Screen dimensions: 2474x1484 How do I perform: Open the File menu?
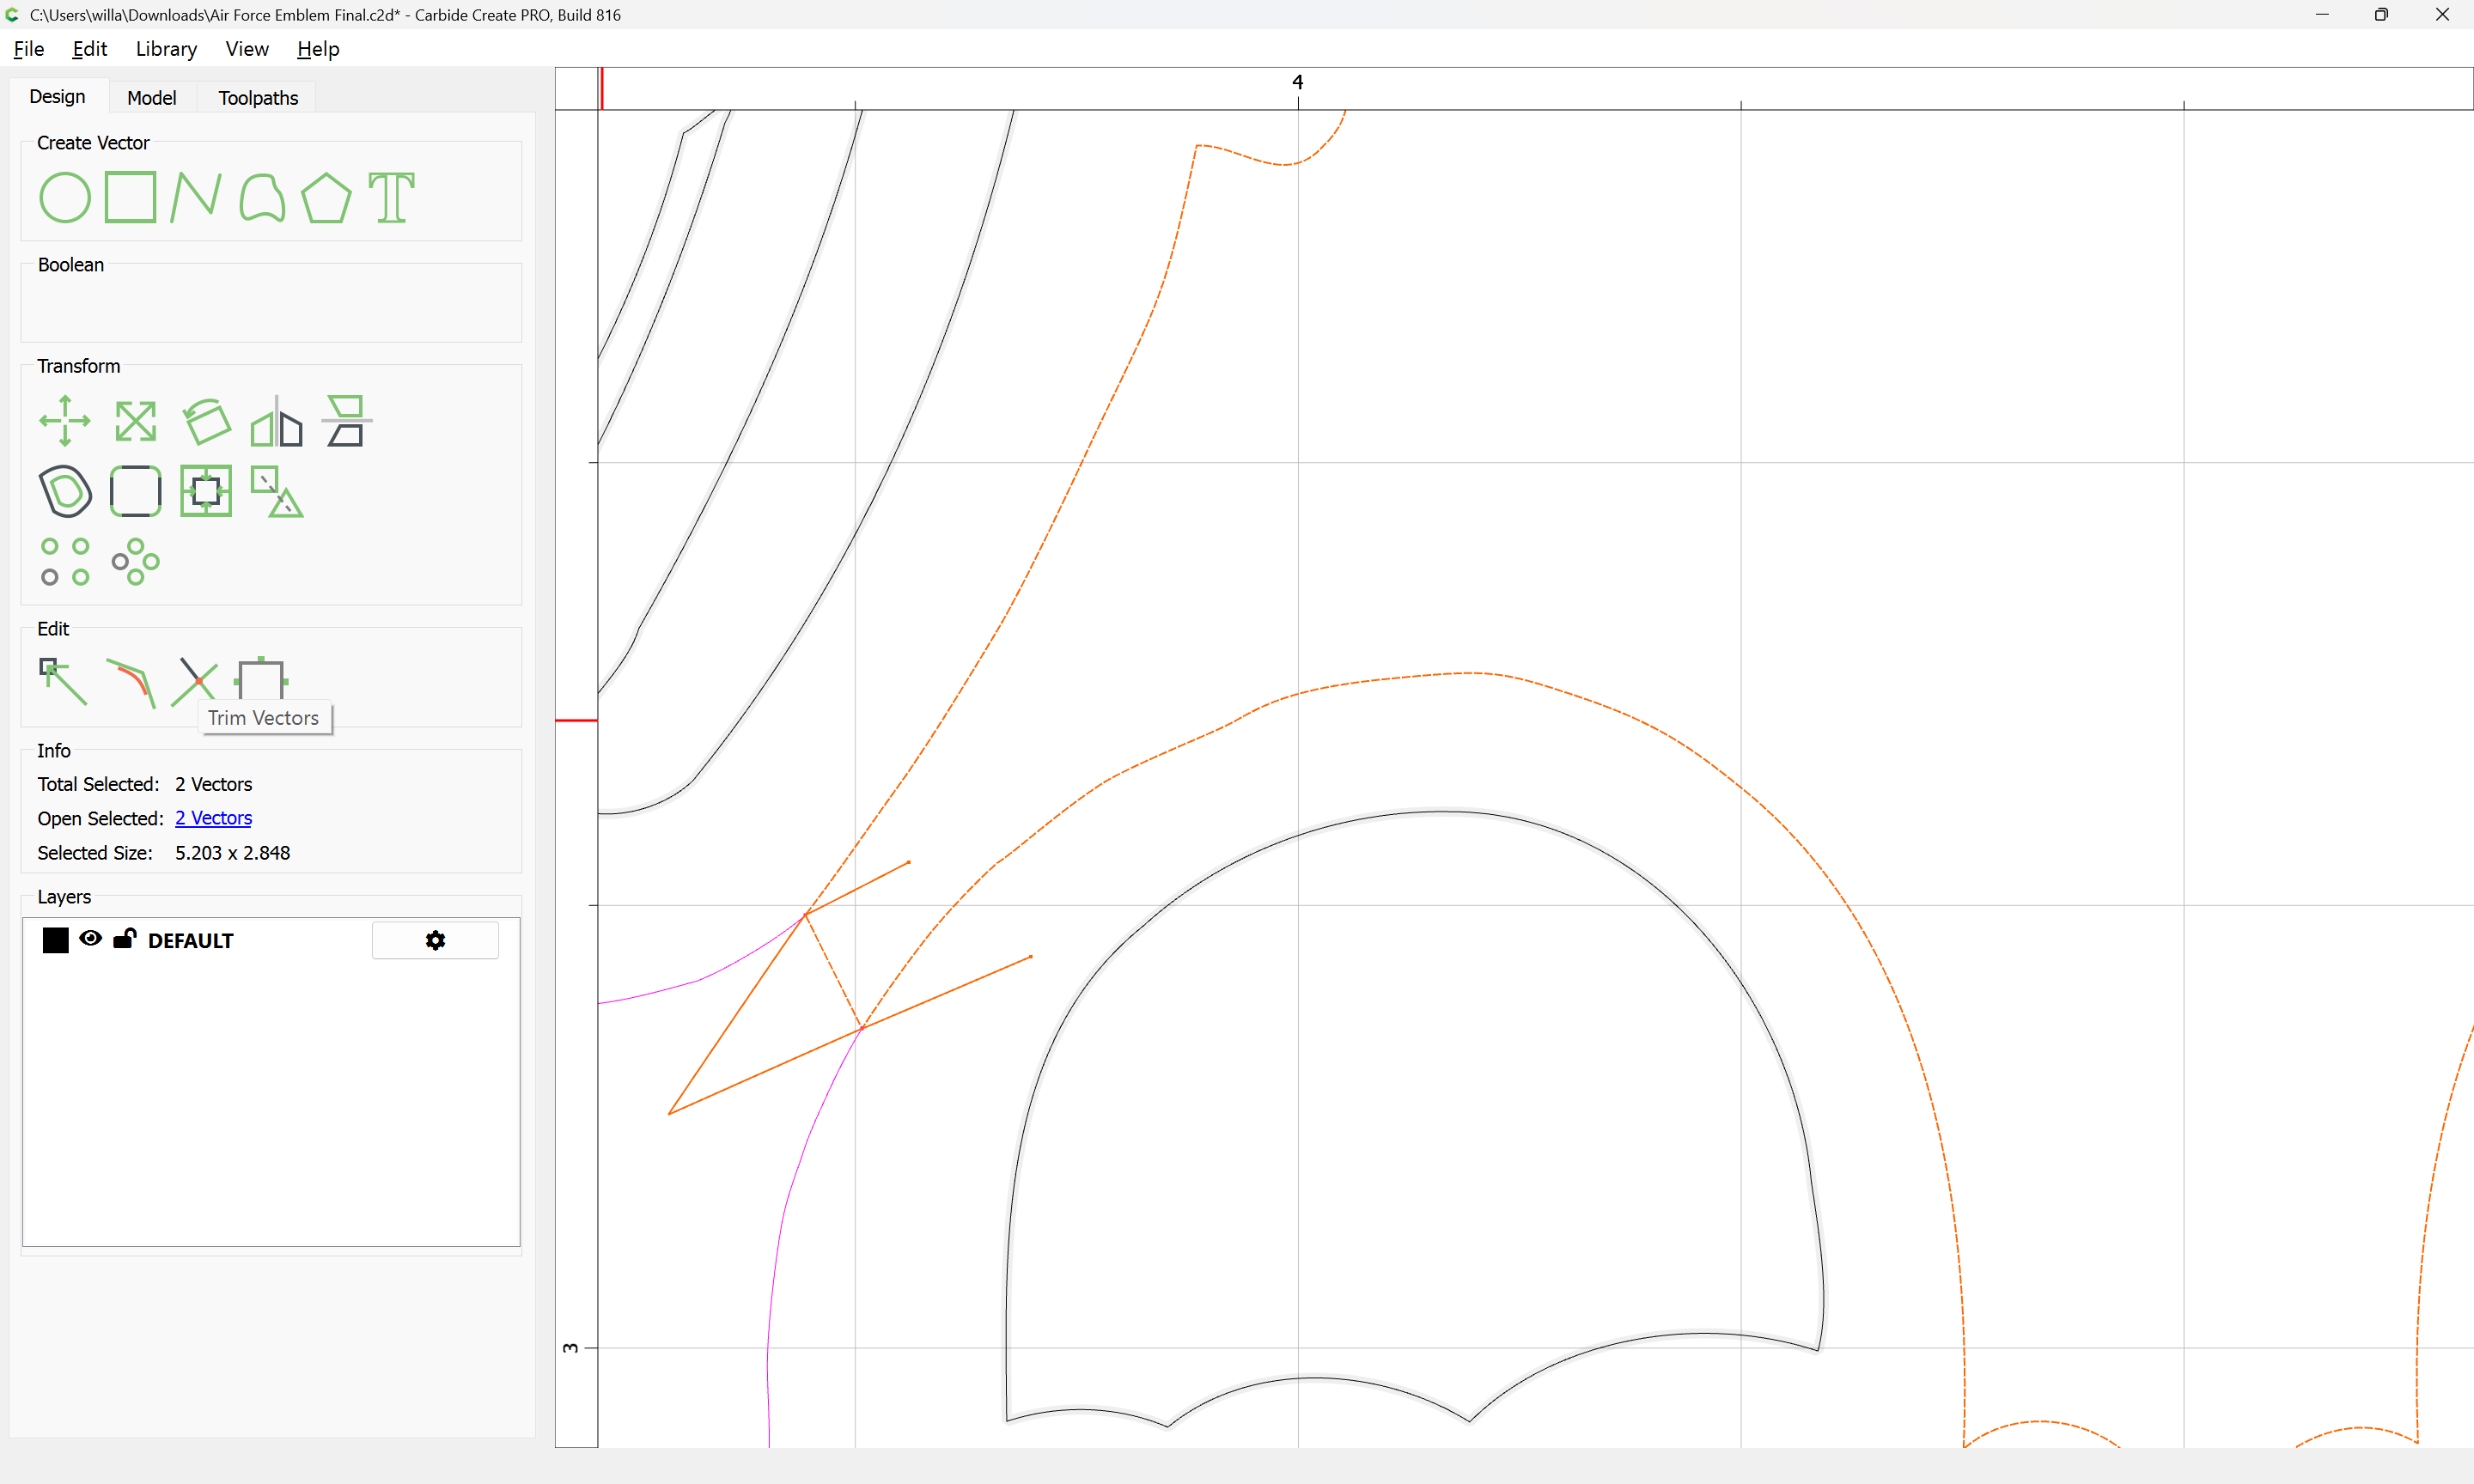pos(28,49)
